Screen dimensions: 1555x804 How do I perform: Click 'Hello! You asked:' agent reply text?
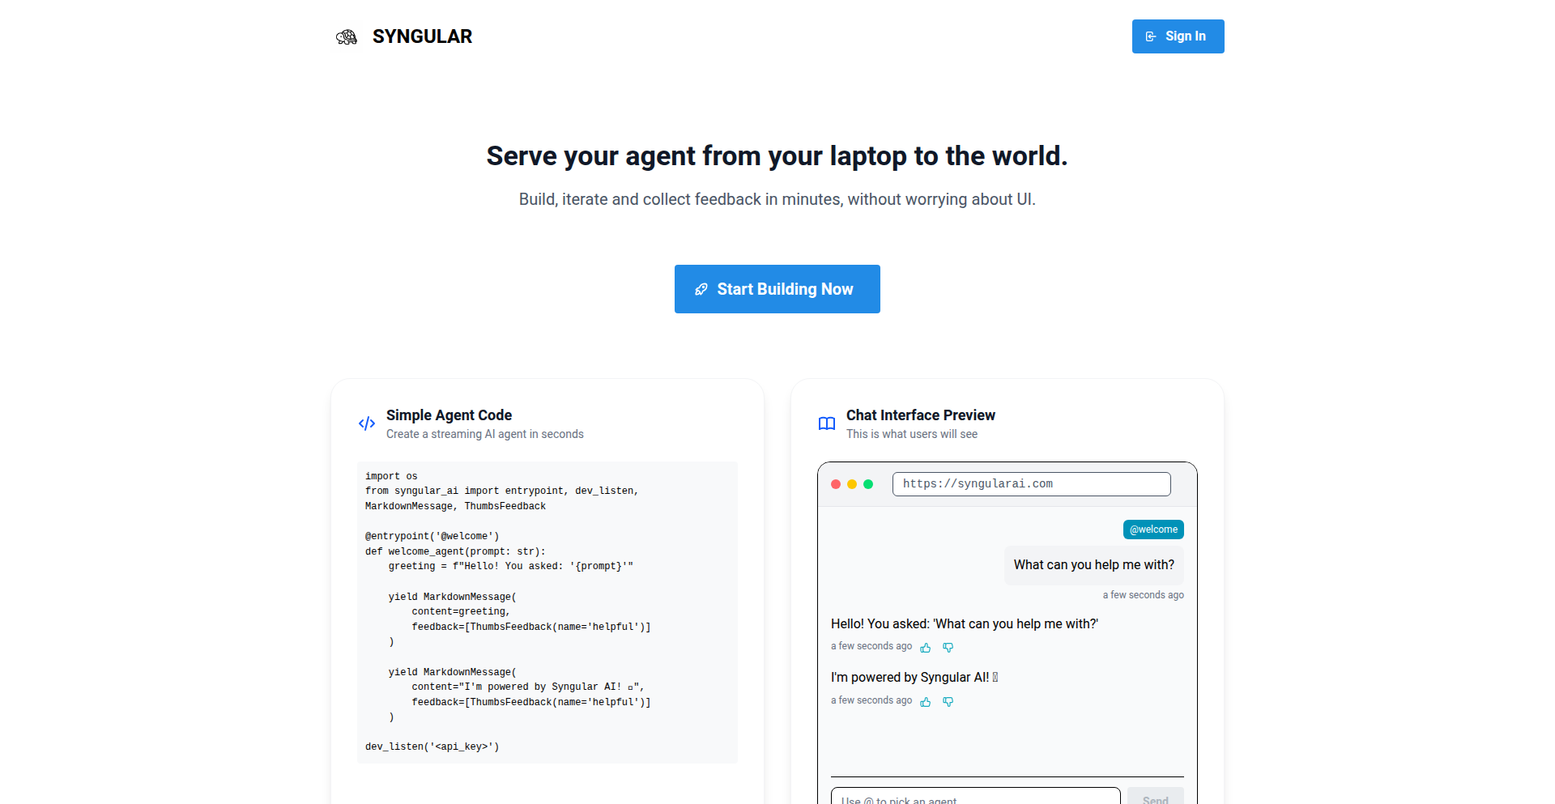(x=964, y=623)
